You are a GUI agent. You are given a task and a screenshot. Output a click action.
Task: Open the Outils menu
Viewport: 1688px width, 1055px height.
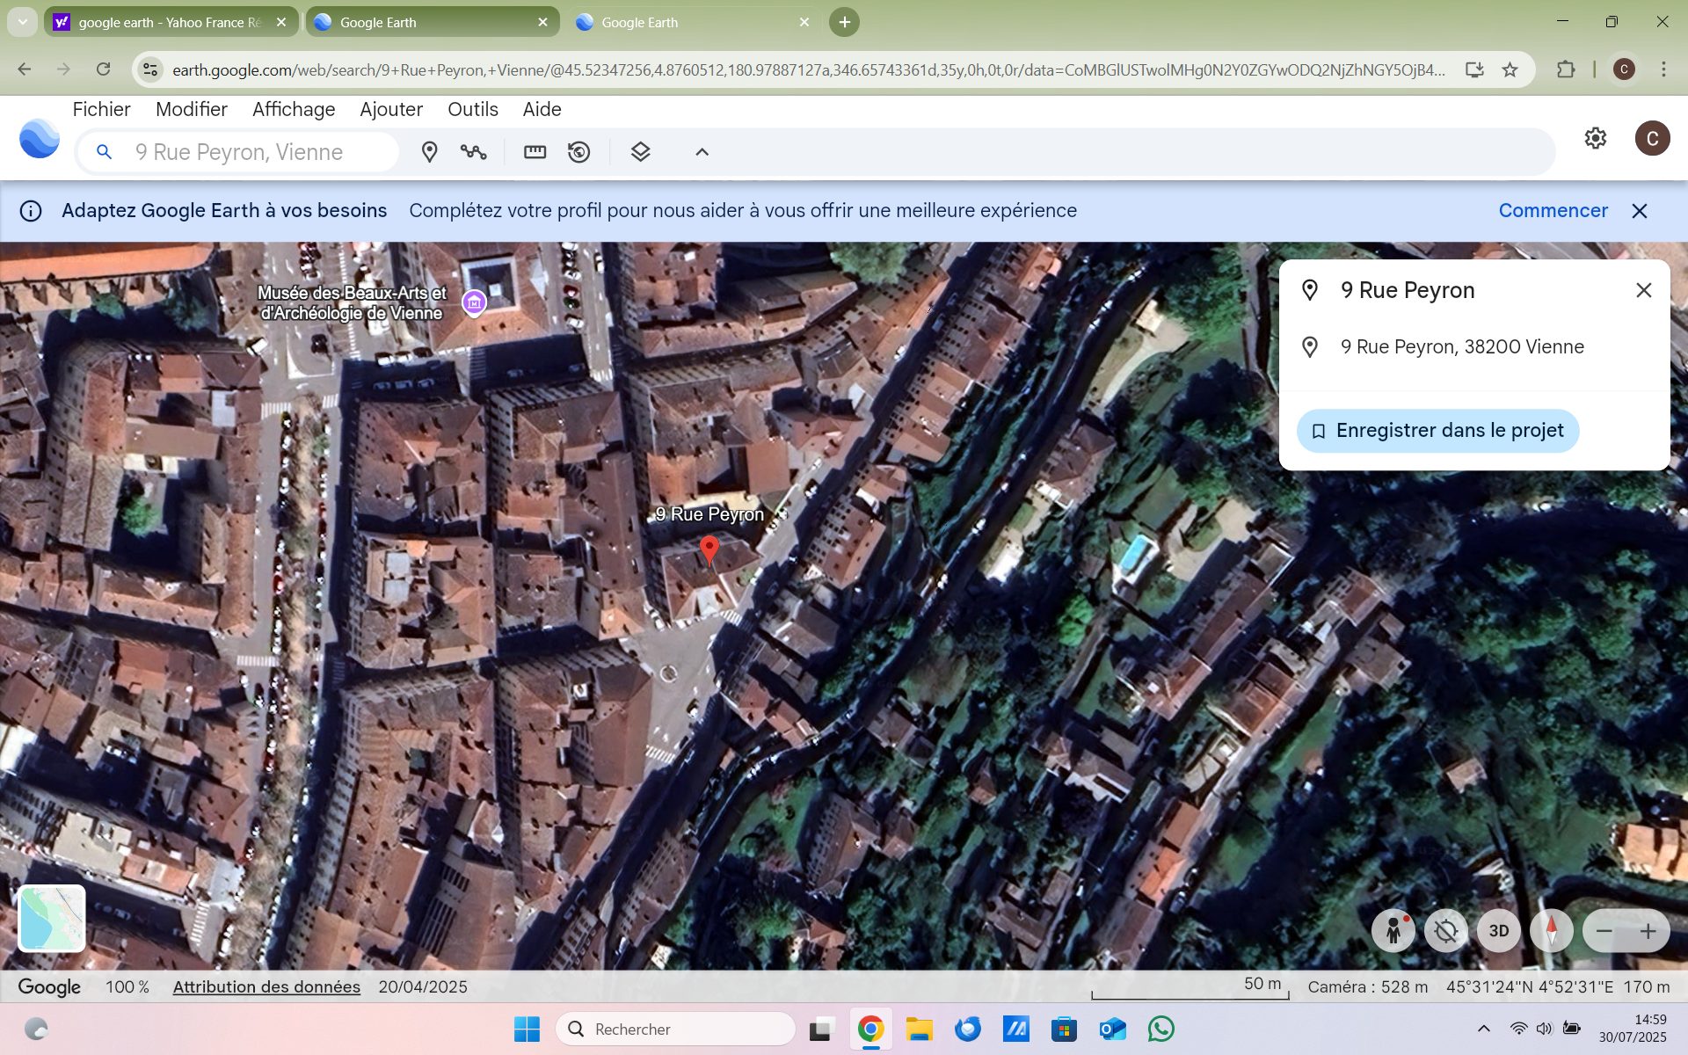click(x=472, y=109)
